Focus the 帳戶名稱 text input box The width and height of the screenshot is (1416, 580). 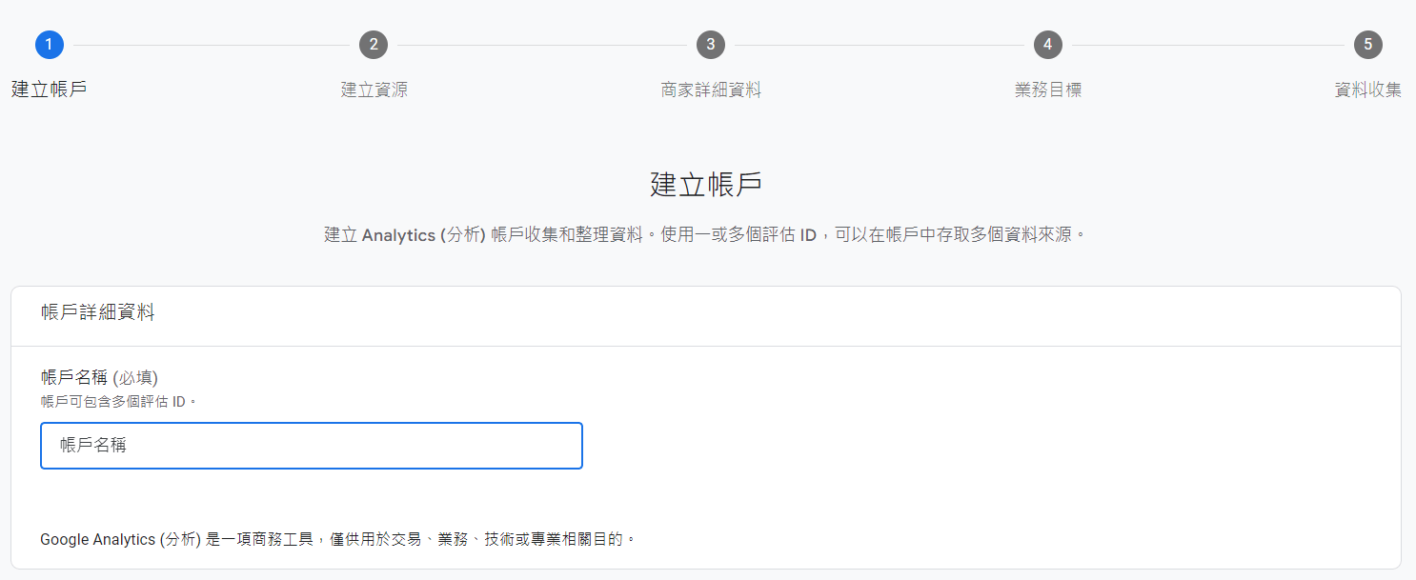point(311,446)
